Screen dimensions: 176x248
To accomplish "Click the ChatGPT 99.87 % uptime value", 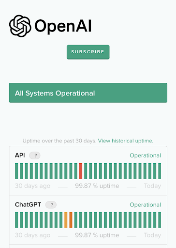I will (x=97, y=235).
